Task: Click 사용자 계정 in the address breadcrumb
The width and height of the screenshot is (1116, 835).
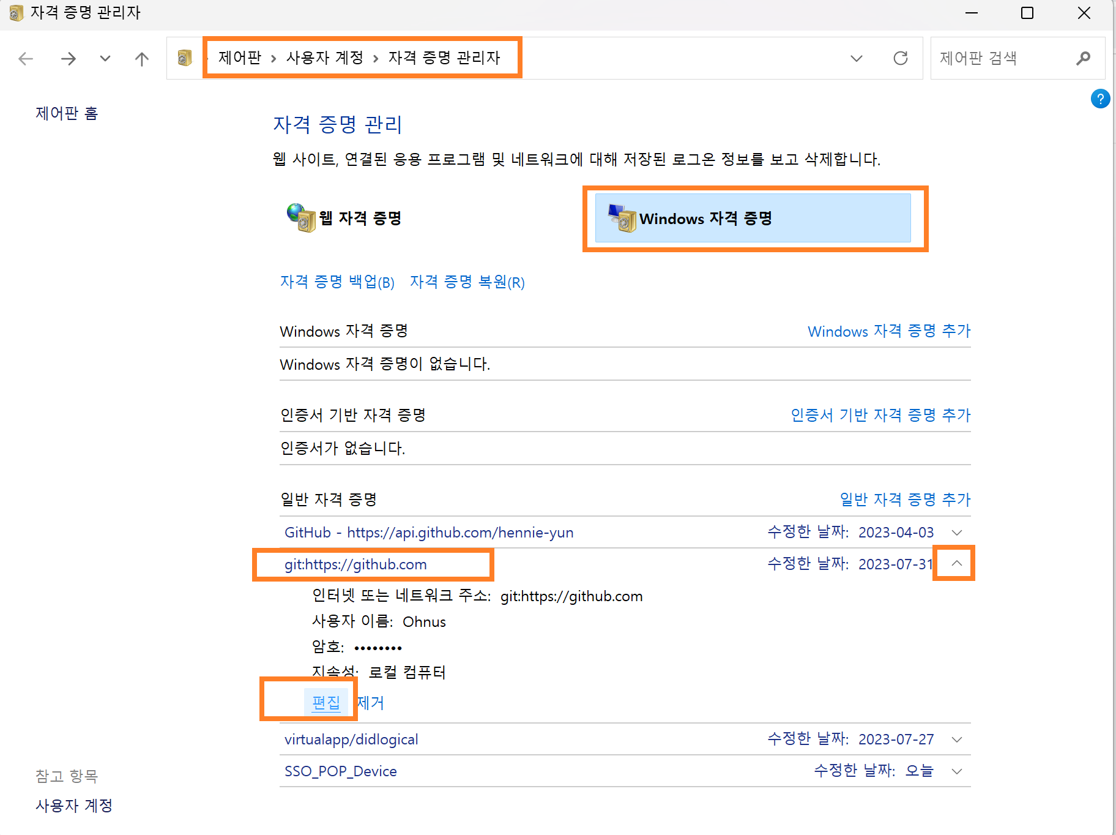Action: [325, 58]
